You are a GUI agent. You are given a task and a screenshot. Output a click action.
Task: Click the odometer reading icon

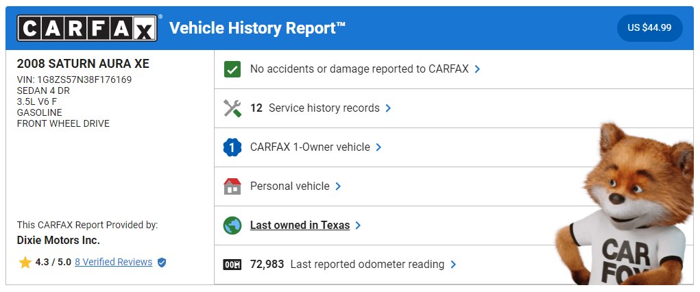(232, 265)
